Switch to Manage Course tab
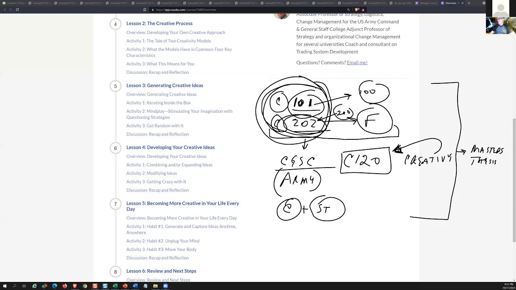 tap(427, 3)
